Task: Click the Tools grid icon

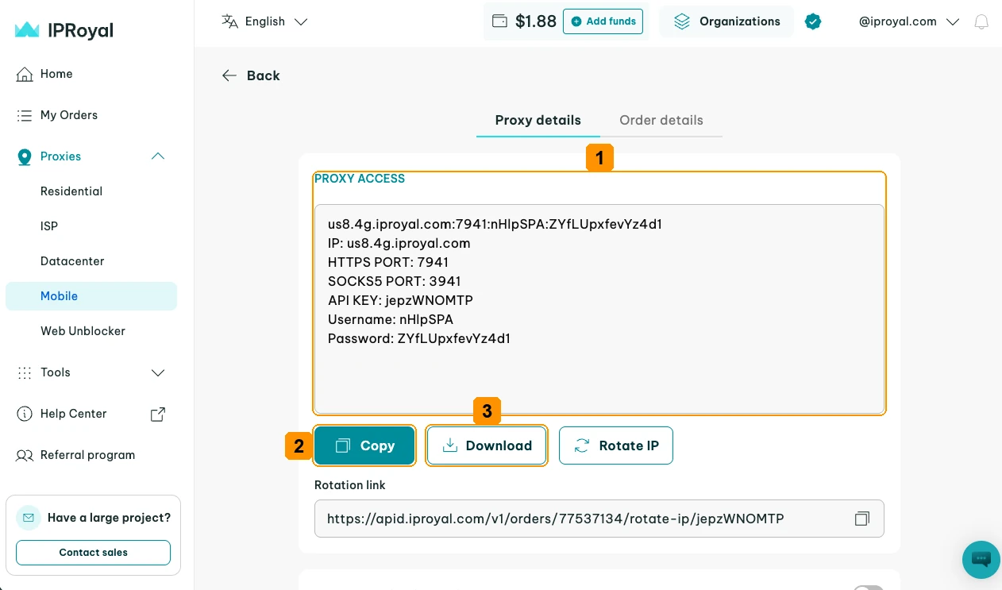Action: (25, 372)
